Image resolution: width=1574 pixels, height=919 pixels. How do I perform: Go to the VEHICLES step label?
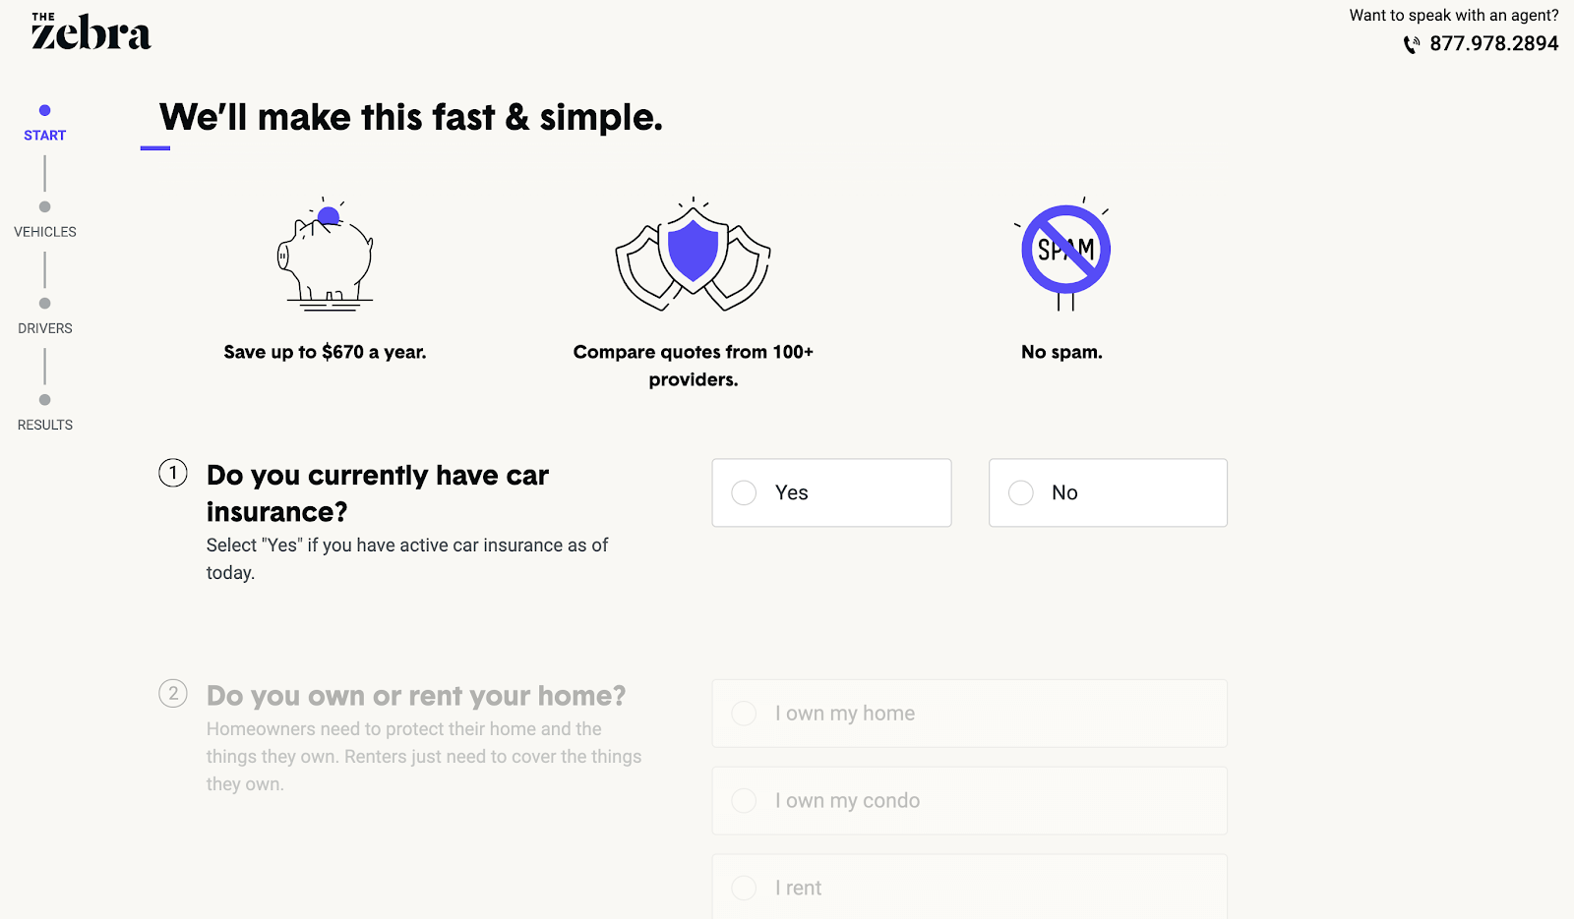pos(45,232)
